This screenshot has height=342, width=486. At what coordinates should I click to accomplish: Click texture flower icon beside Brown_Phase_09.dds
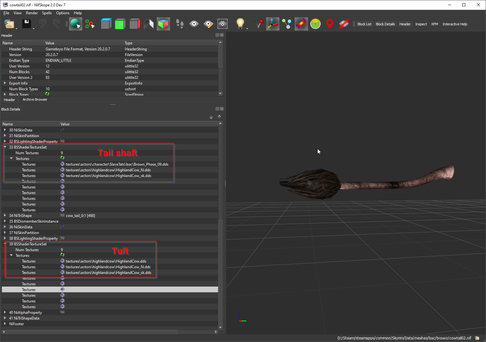pos(62,164)
